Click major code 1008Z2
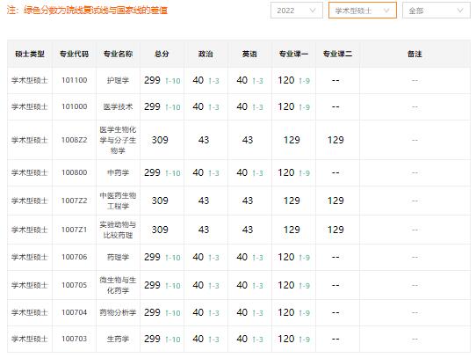476x358 pixels. point(74,140)
